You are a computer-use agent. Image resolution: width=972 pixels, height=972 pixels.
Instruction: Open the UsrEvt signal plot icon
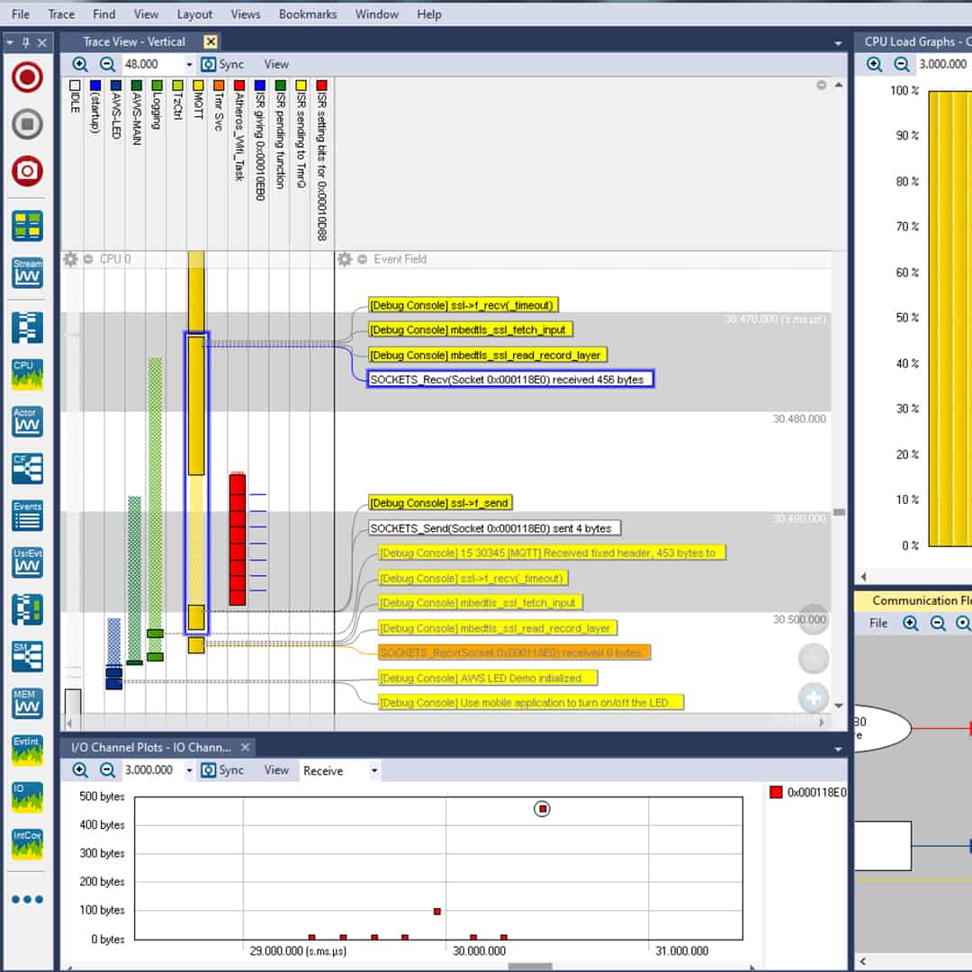pyautogui.click(x=27, y=562)
